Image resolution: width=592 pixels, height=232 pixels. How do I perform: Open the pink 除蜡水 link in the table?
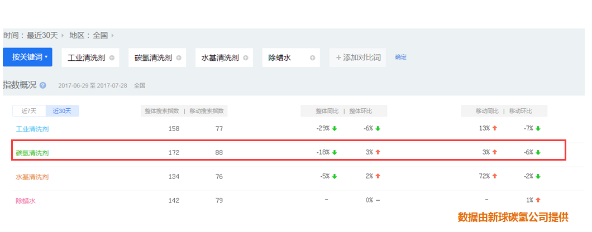coord(25,200)
